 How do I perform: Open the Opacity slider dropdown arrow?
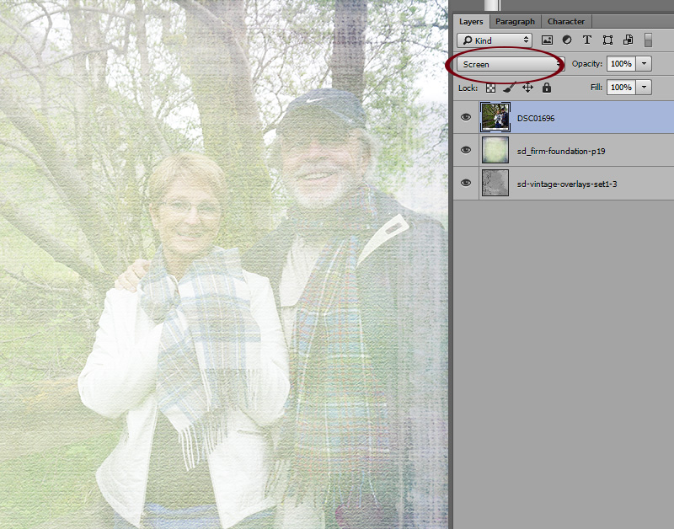(644, 64)
